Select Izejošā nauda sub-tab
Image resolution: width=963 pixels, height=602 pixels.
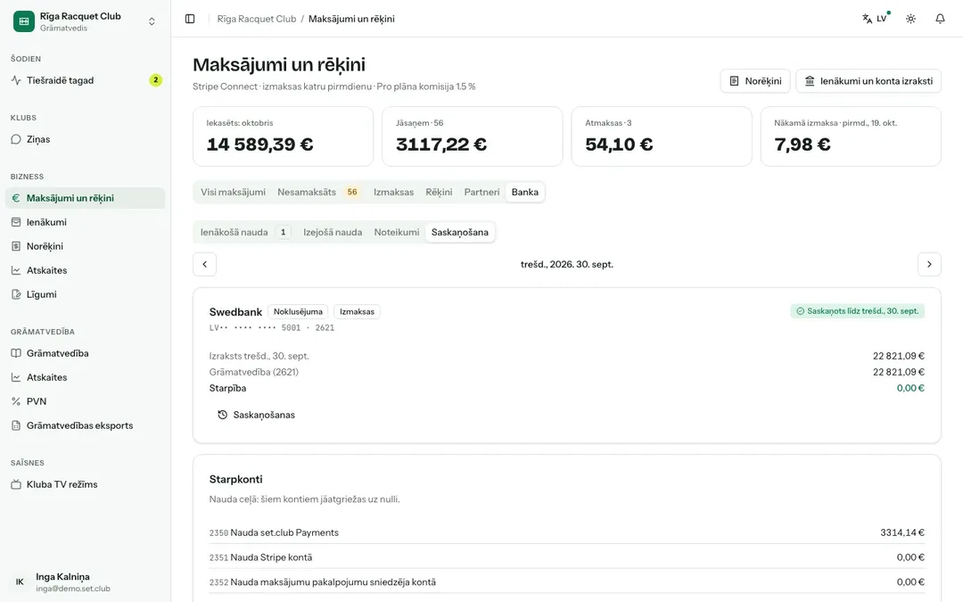point(333,232)
